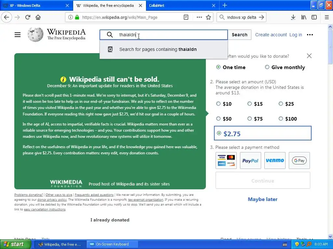Open a new browser tab

(x=225, y=5)
